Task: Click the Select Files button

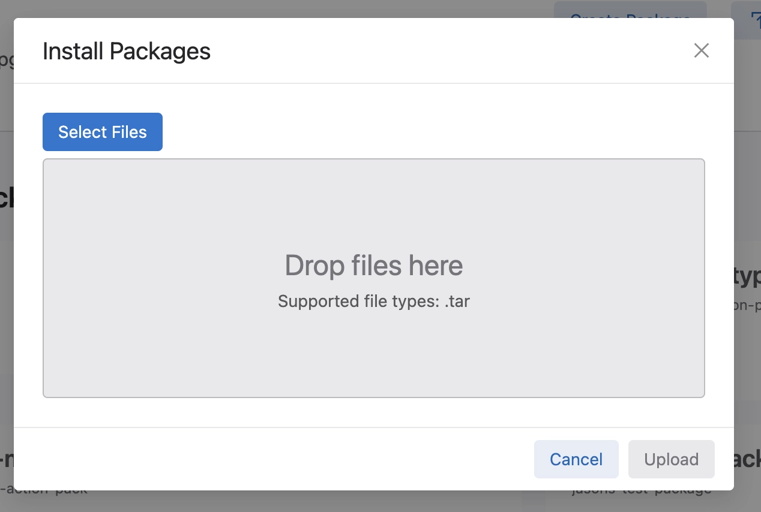Action: 103,132
